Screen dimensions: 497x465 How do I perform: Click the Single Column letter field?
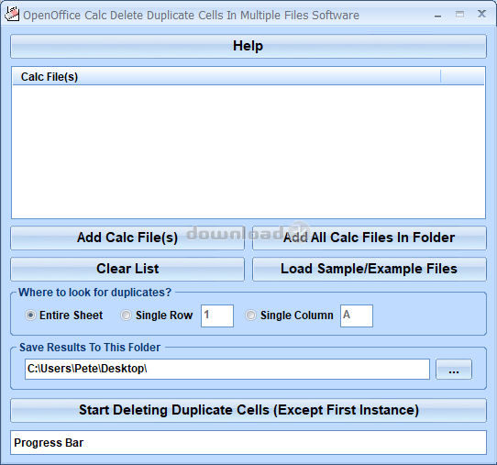tap(357, 316)
